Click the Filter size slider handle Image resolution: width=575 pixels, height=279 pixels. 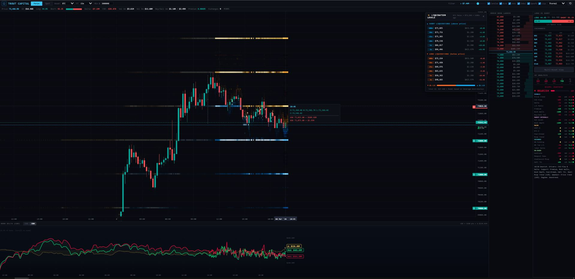478,4
